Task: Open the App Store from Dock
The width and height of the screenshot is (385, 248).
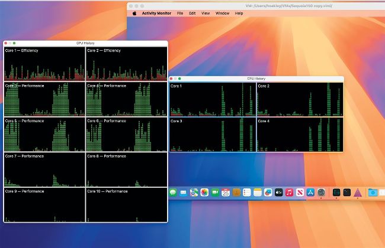Action: (310, 192)
